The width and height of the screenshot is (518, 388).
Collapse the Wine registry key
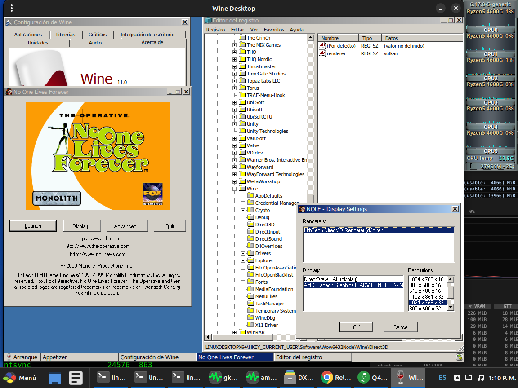click(x=234, y=189)
